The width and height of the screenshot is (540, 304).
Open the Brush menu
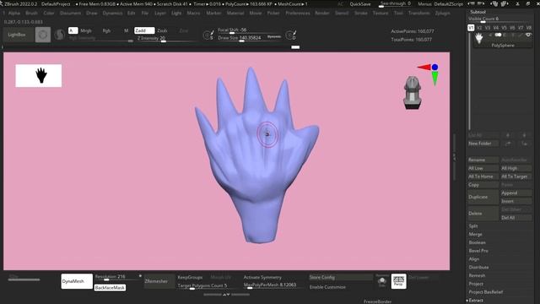click(x=31, y=14)
